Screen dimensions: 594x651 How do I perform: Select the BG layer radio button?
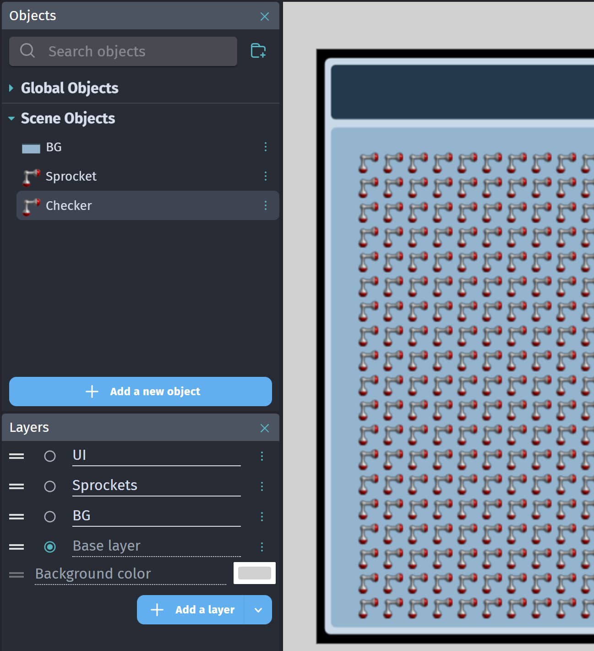pos(50,517)
